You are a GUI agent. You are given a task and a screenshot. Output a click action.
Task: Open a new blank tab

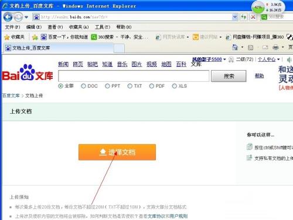click(x=119, y=48)
